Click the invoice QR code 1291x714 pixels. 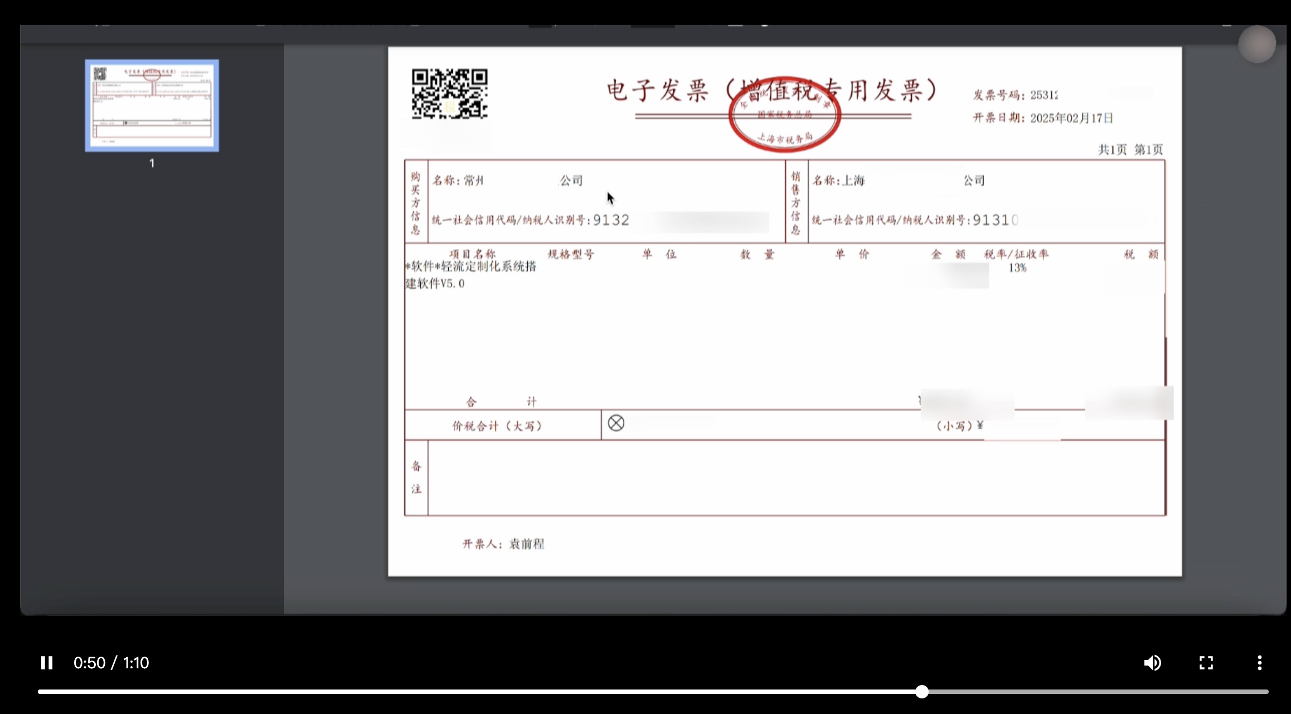(x=450, y=94)
